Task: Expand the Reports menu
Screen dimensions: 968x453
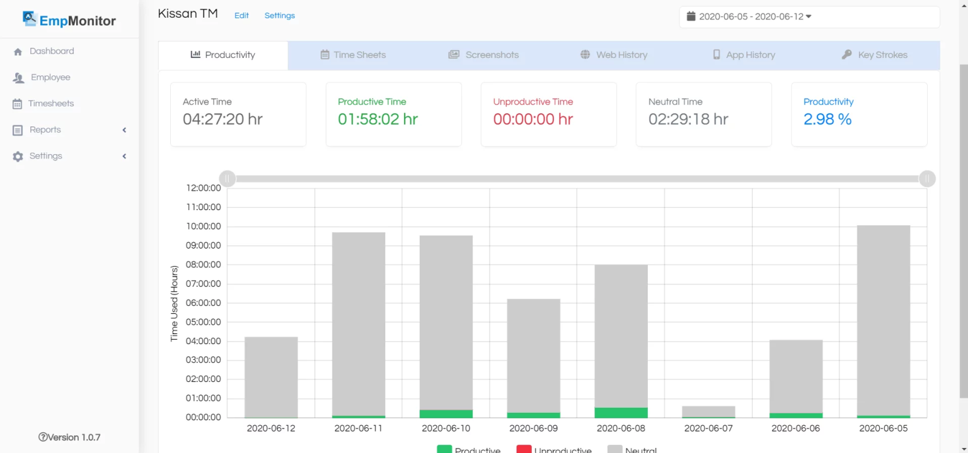Action: click(124, 130)
